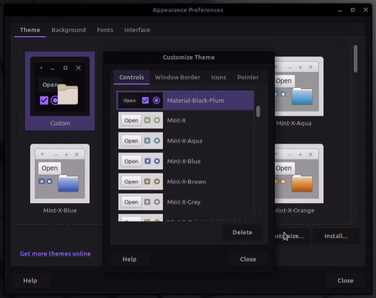Image resolution: width=376 pixels, height=298 pixels.
Task: Close the Customize Theme dialog
Action: [x=248, y=259]
